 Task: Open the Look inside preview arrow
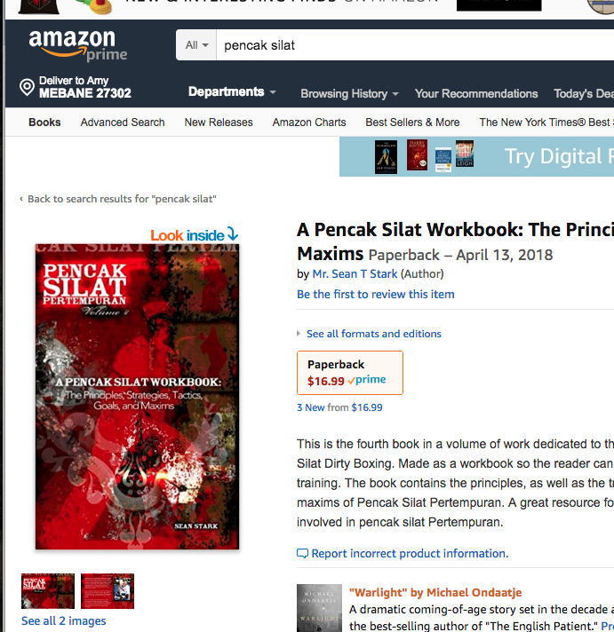tap(233, 233)
